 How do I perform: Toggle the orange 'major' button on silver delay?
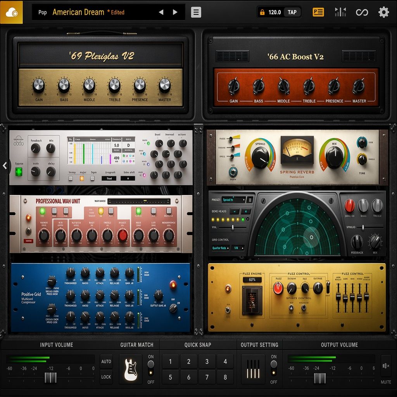(x=82, y=178)
